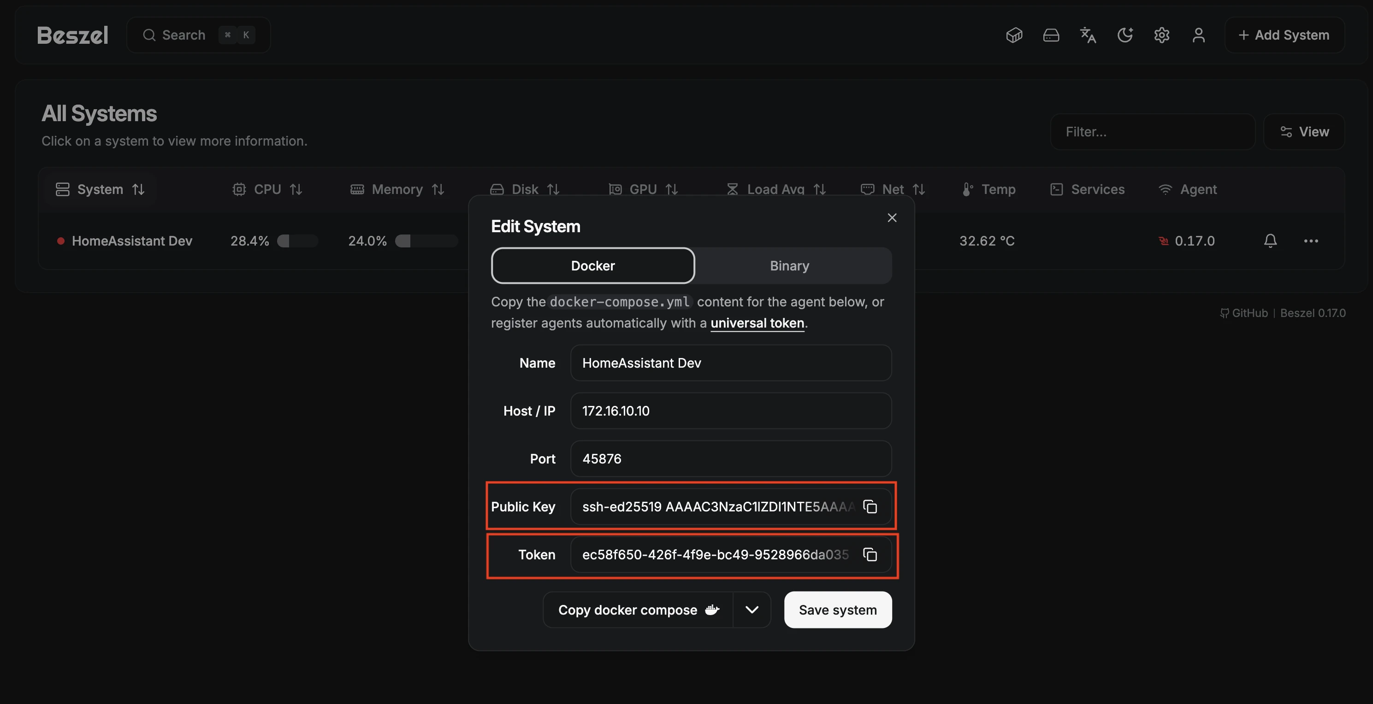Click the 32.62 °C temperature value
The height and width of the screenshot is (704, 1373).
(x=987, y=241)
